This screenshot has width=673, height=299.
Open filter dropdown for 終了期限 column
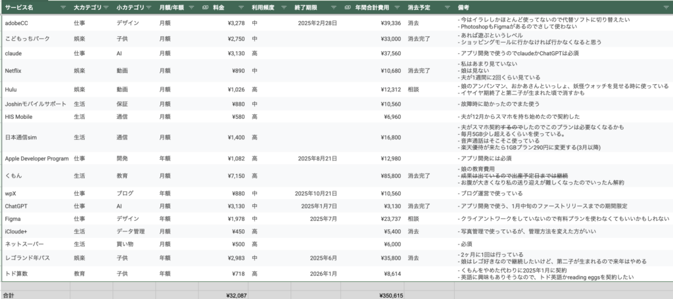click(333, 7)
